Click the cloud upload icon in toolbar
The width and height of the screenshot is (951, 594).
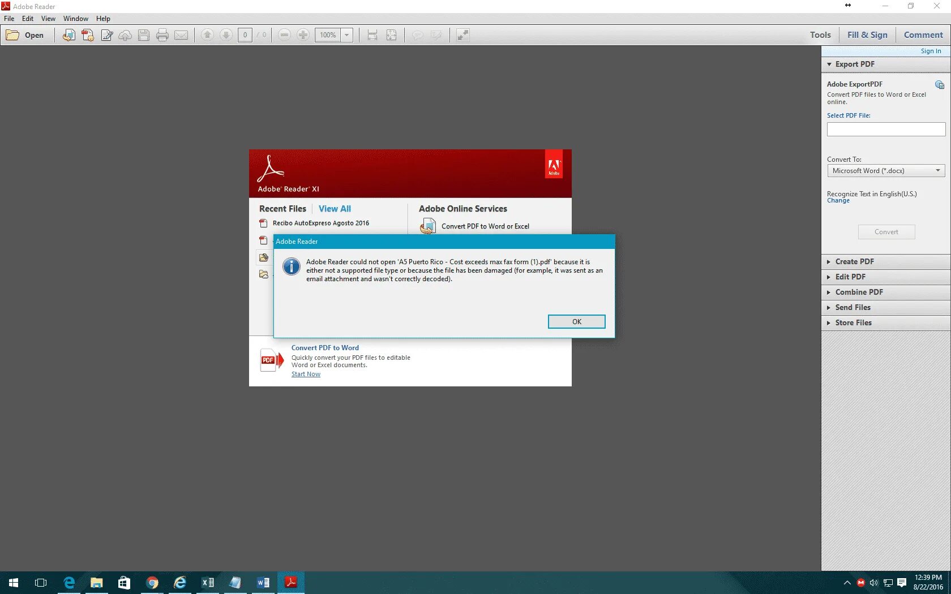point(125,35)
